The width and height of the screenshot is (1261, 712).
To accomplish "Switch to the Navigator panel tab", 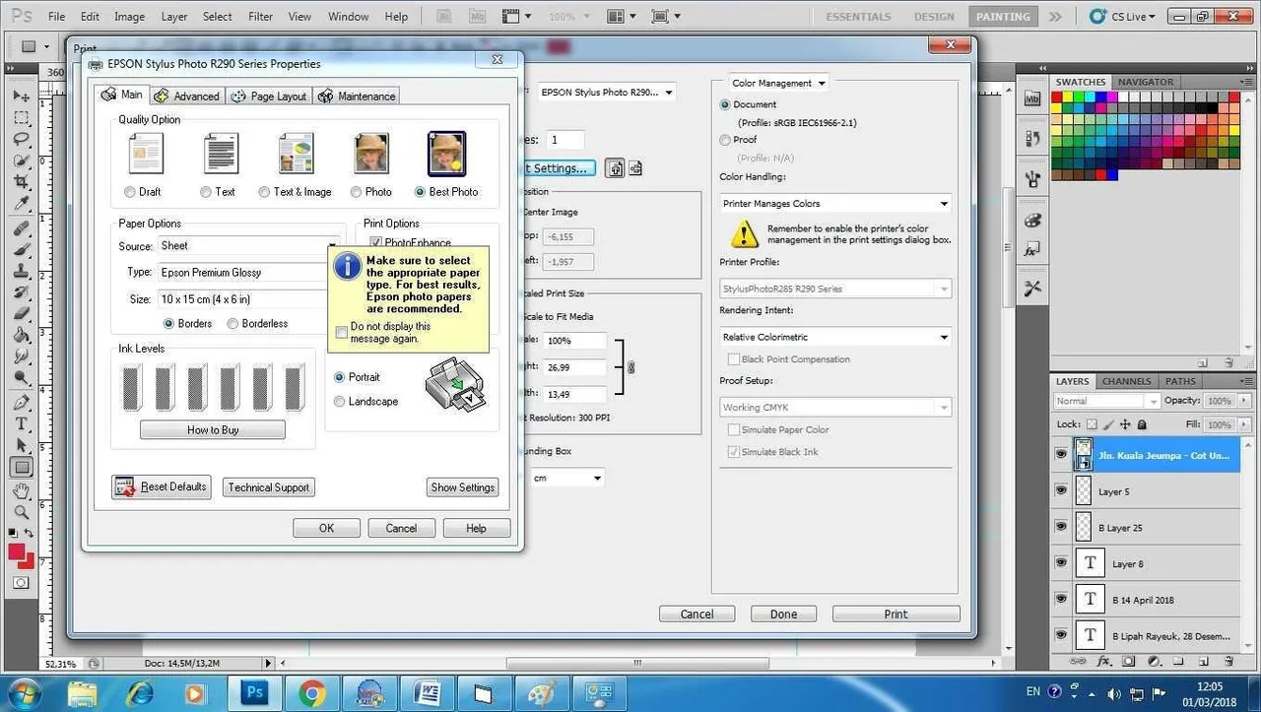I will point(1146,82).
